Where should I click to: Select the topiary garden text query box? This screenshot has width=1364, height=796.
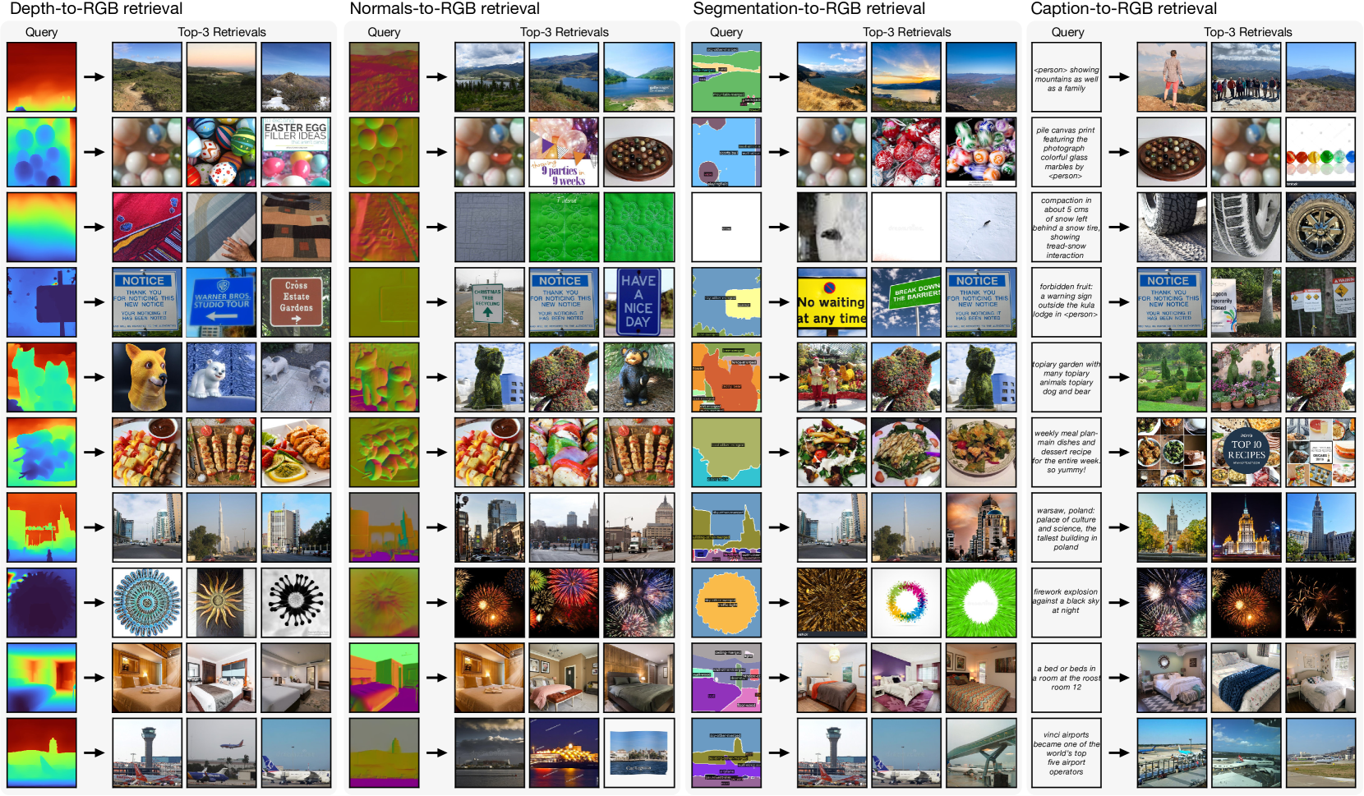coord(1066,377)
